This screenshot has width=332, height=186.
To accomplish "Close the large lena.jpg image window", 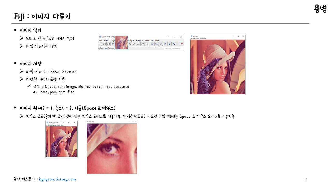I will 243,36.
